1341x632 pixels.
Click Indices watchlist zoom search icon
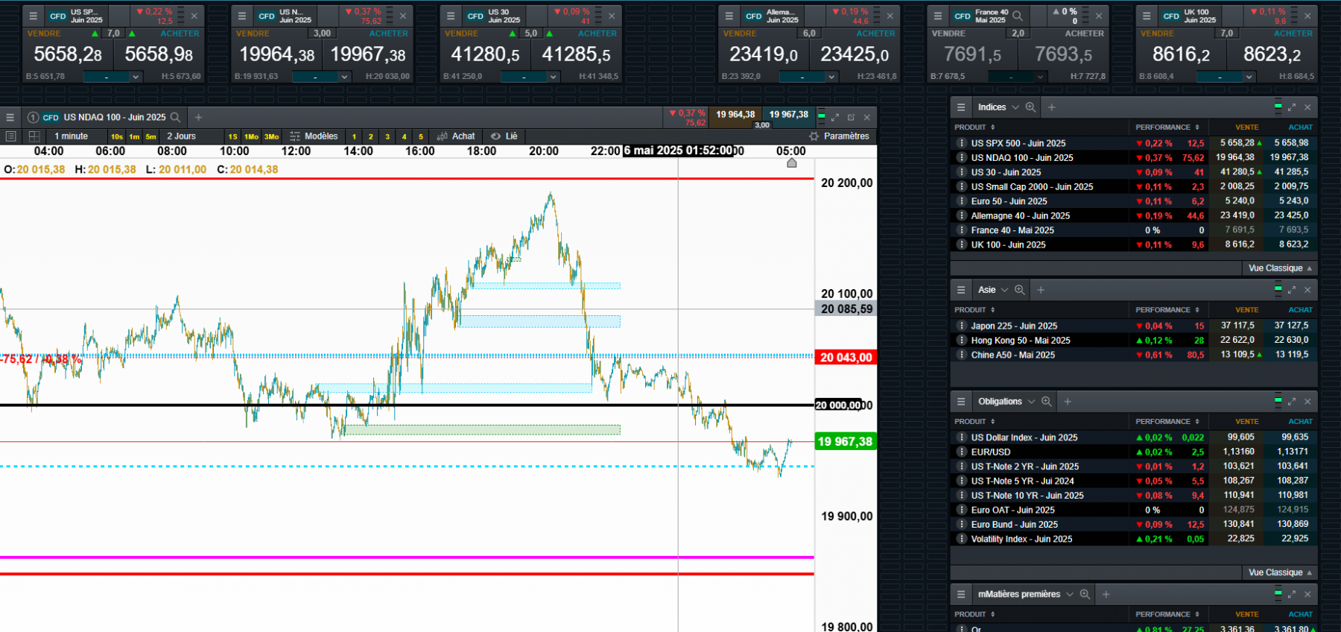pyautogui.click(x=1030, y=107)
